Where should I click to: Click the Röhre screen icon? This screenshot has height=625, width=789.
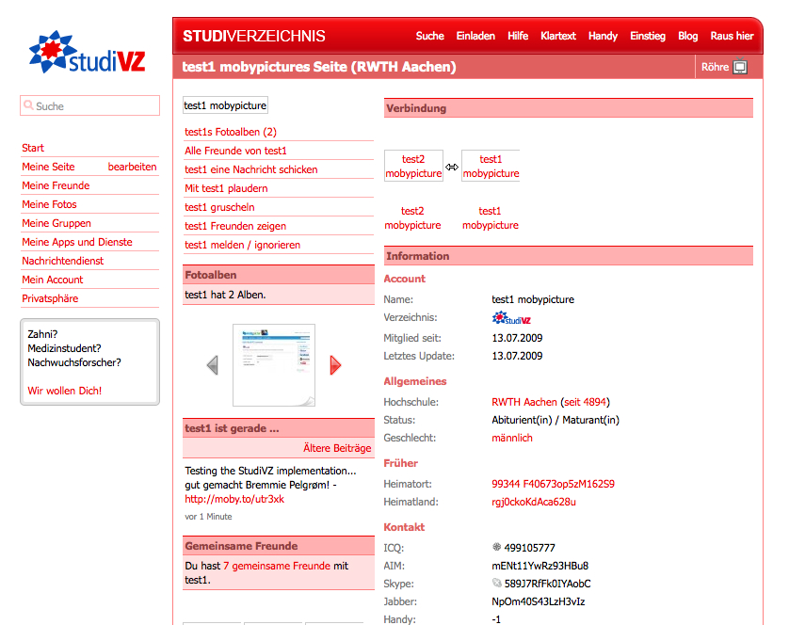coord(740,68)
